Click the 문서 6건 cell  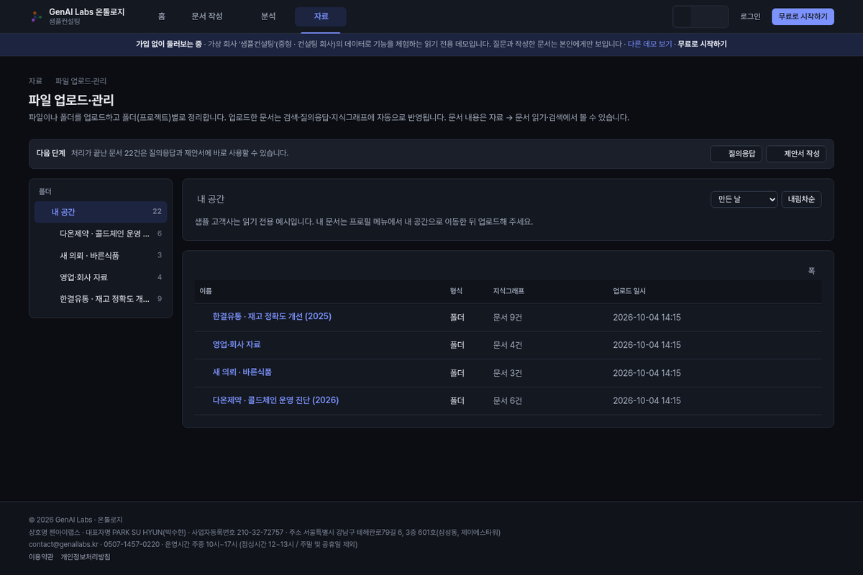tap(508, 401)
